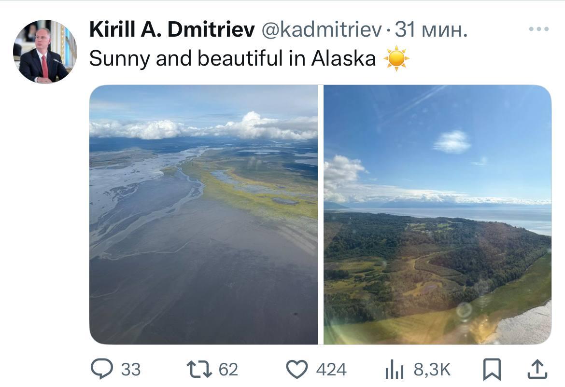Like the tweet with the heart icon
Viewport: 565px width, 387px height.
click(297, 370)
